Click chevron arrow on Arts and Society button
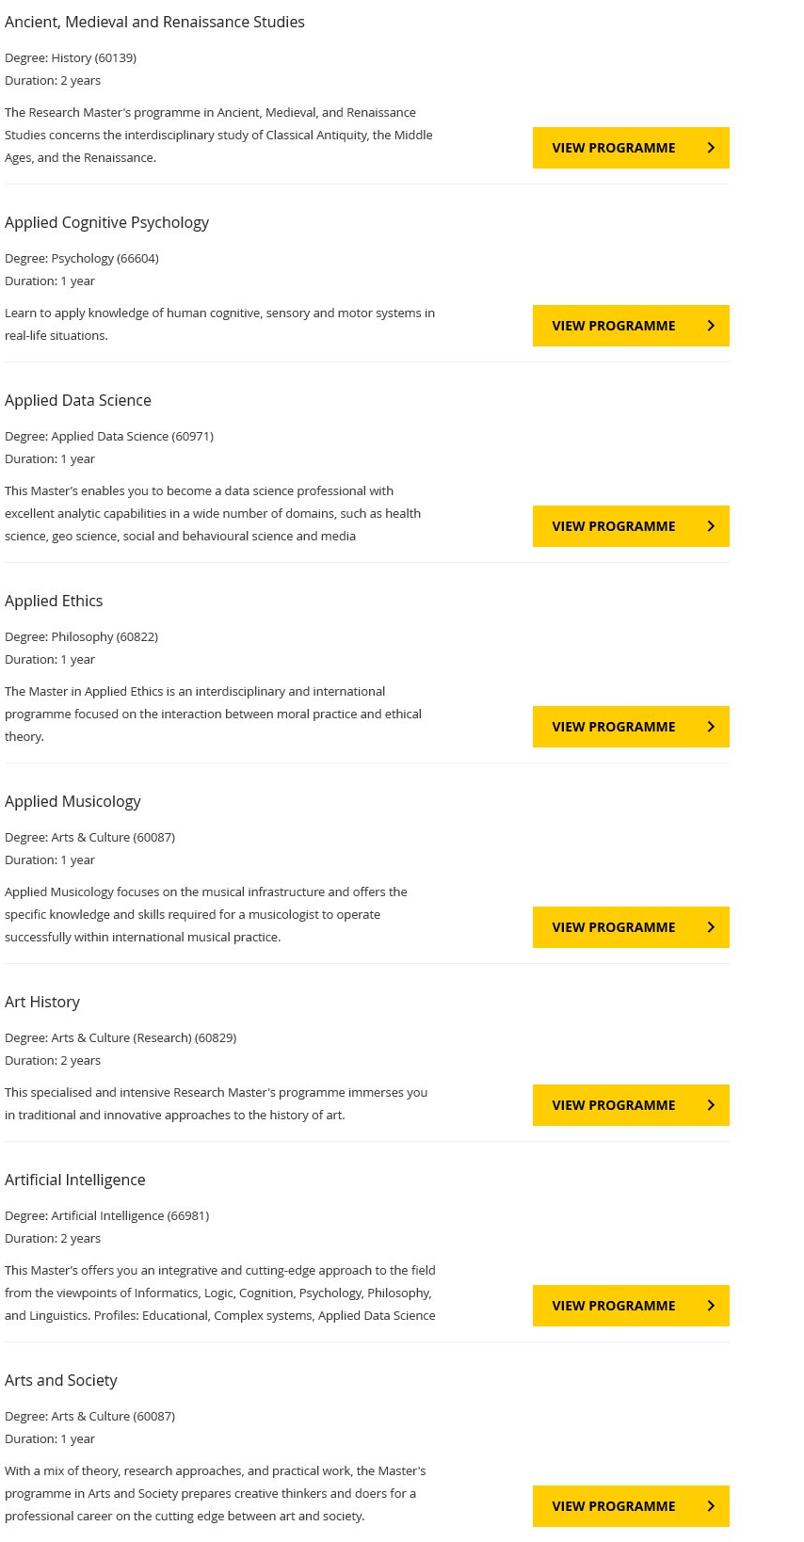The height and width of the screenshot is (1542, 804). coord(711,1506)
